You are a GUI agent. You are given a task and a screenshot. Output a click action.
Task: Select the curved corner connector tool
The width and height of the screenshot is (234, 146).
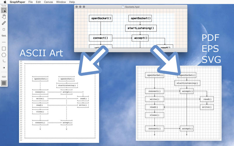(x=4, y=61)
